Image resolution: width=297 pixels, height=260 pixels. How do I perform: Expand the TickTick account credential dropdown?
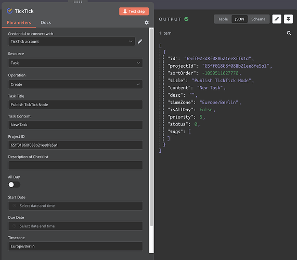pyautogui.click(x=72, y=42)
